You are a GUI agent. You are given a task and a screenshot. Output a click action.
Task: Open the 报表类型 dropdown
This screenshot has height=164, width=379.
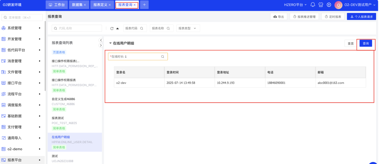click(x=188, y=28)
